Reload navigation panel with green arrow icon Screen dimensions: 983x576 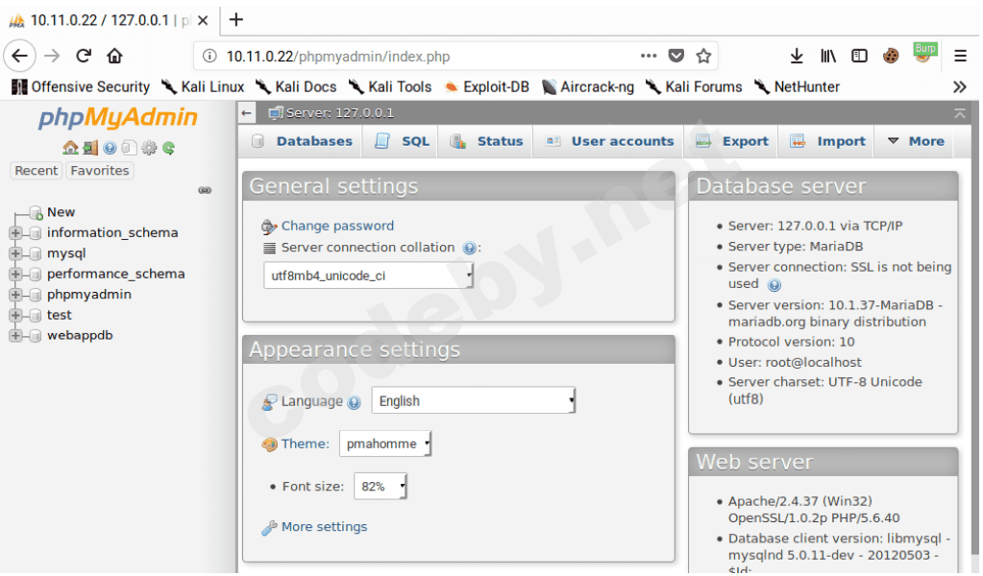[168, 148]
